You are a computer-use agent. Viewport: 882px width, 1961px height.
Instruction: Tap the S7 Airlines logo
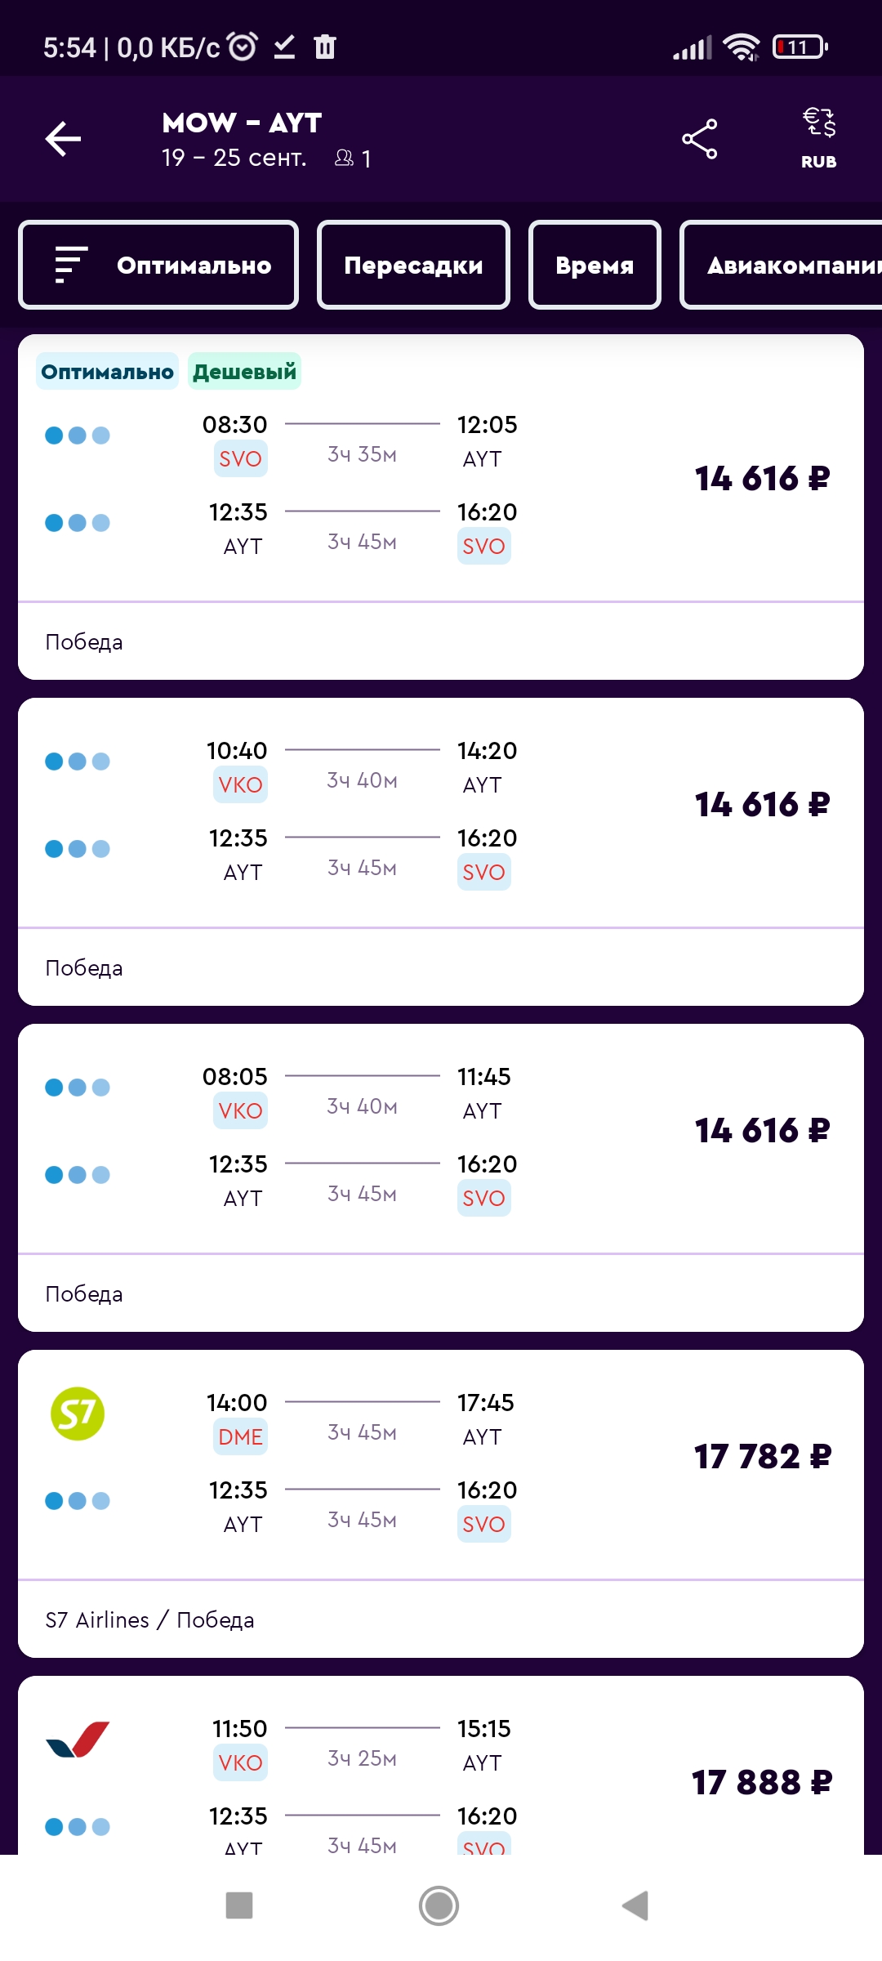coord(78,1414)
